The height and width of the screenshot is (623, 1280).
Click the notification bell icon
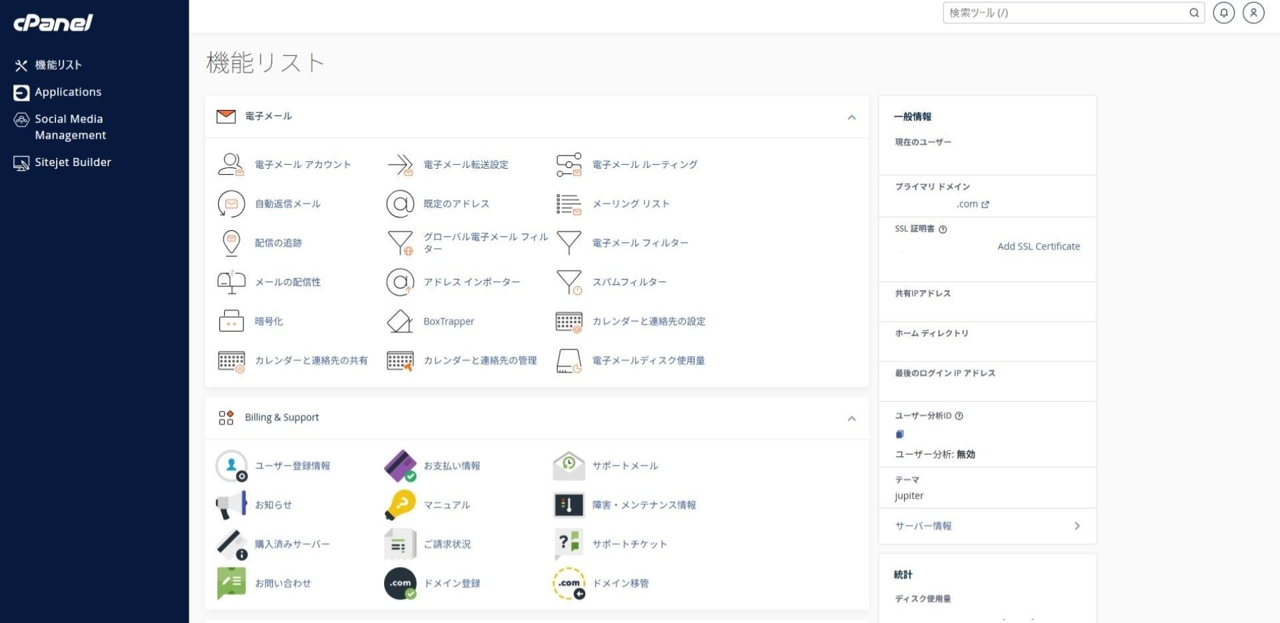pos(1223,12)
